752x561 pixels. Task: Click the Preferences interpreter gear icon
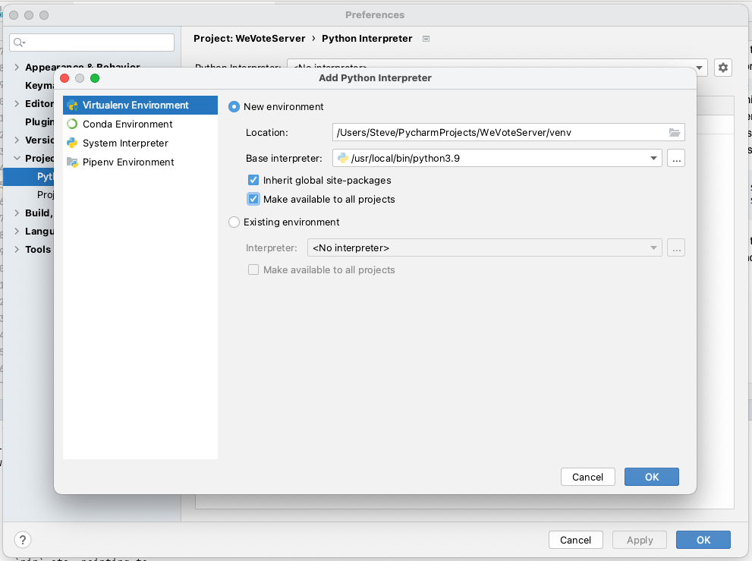722,68
